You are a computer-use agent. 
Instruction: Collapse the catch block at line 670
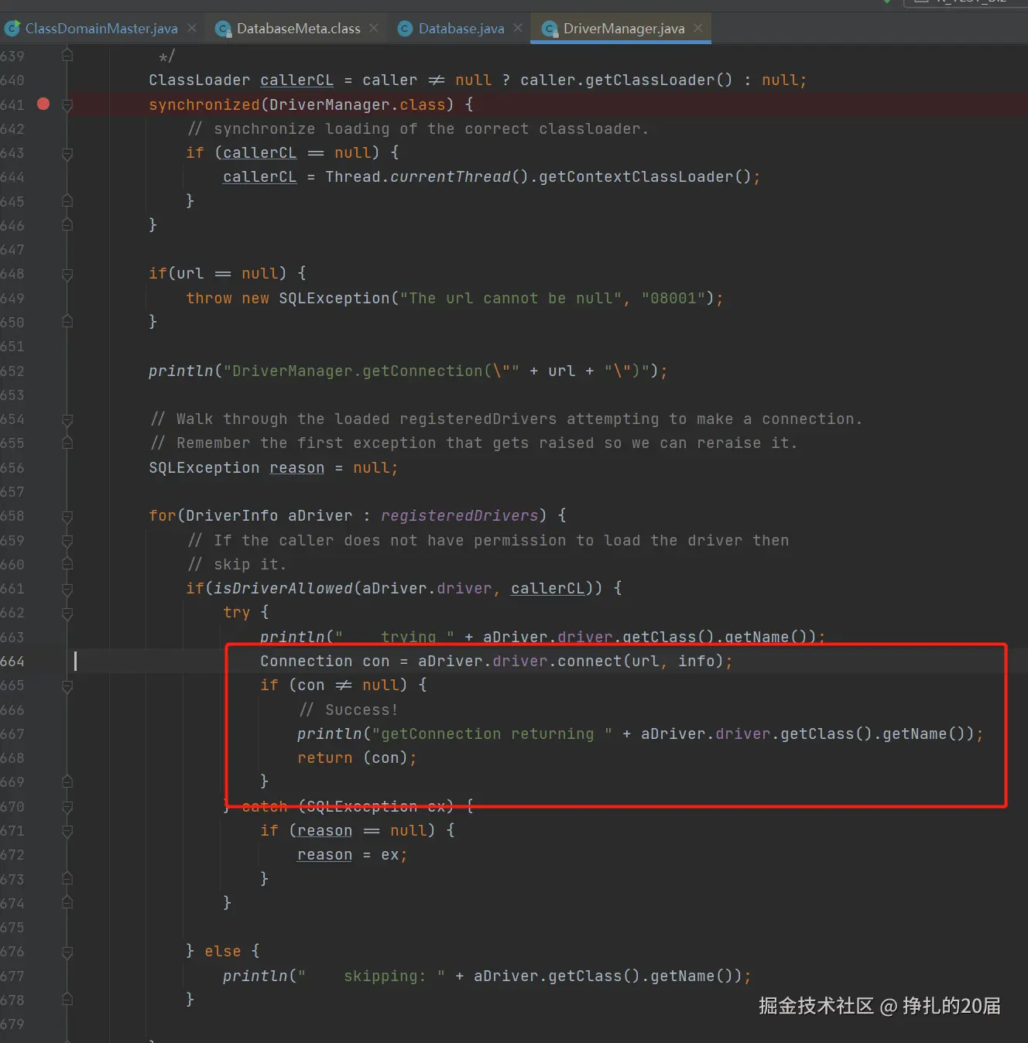(x=67, y=807)
